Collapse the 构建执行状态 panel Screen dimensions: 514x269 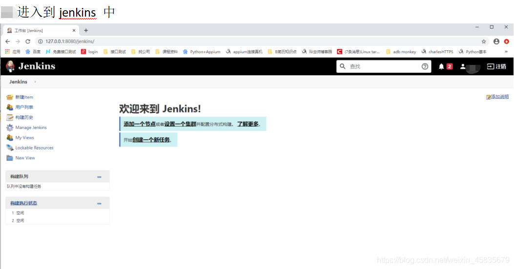(x=99, y=204)
